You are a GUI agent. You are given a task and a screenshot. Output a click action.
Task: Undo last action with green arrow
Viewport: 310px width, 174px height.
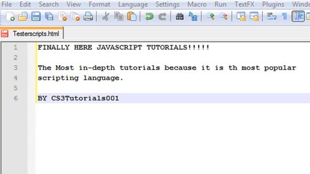coord(149,16)
